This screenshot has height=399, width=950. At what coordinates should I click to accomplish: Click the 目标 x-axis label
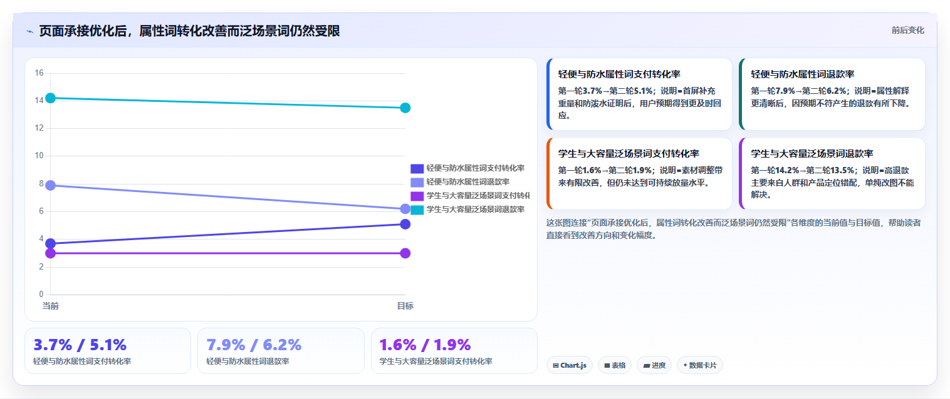tap(405, 306)
